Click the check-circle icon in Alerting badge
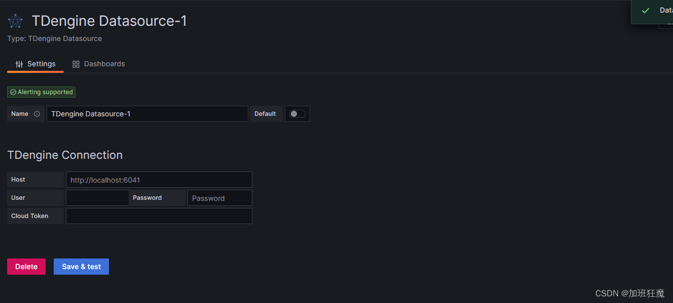The height and width of the screenshot is (303, 673). coord(13,92)
